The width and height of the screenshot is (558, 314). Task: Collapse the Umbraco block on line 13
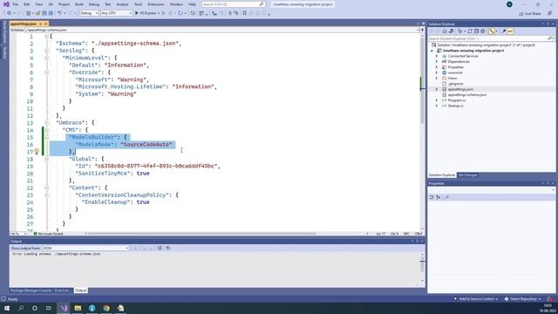pyautogui.click(x=46, y=123)
